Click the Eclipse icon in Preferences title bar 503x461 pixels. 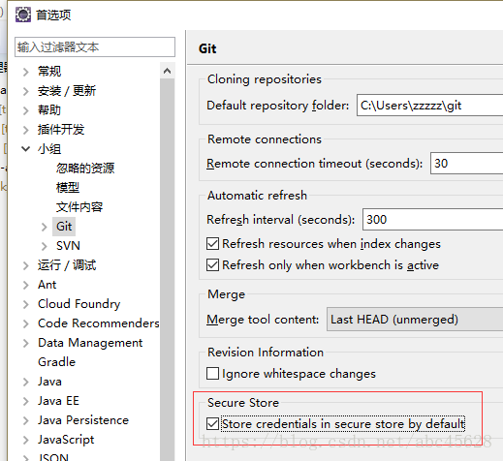(23, 15)
